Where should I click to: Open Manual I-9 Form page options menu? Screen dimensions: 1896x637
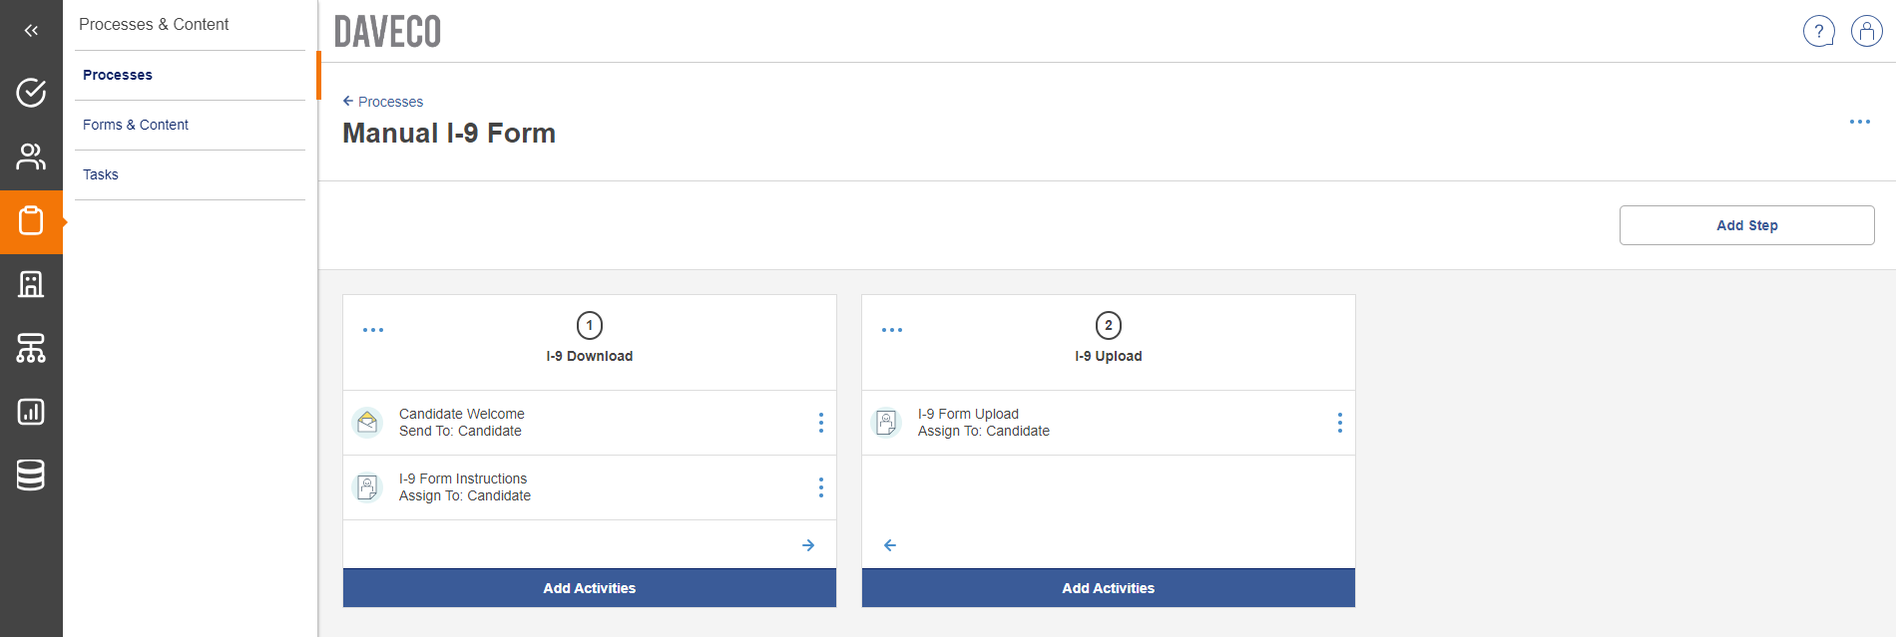pos(1859,122)
